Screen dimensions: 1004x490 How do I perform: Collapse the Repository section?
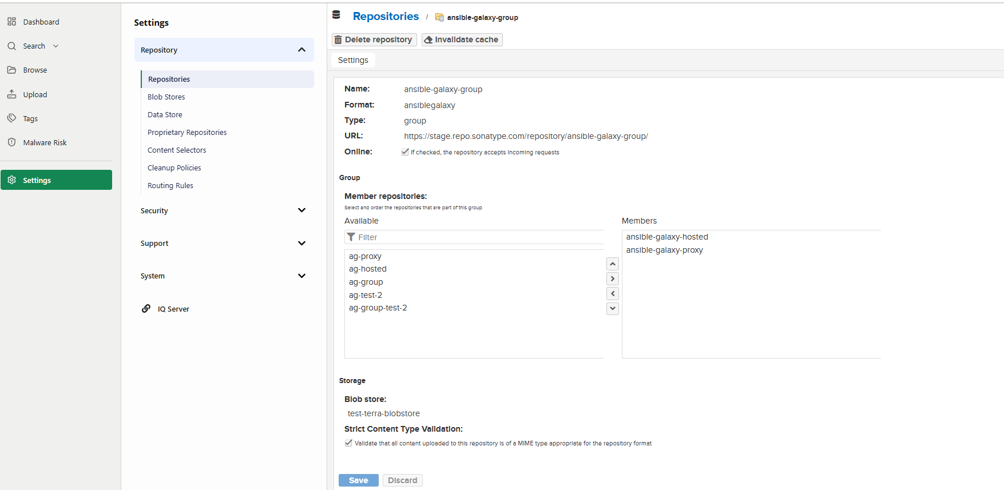(x=301, y=50)
